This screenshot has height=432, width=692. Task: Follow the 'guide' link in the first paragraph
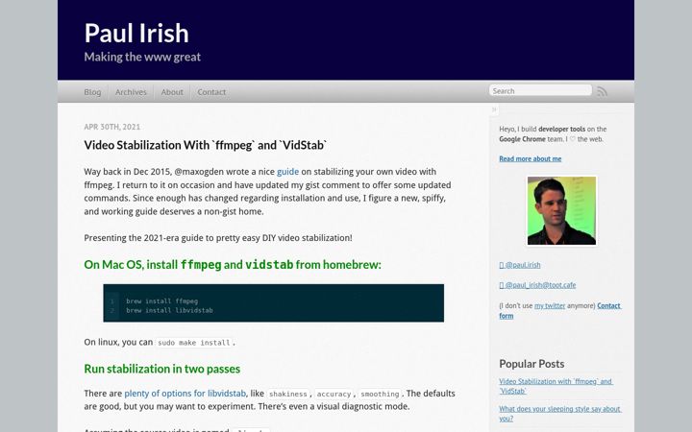(x=287, y=172)
